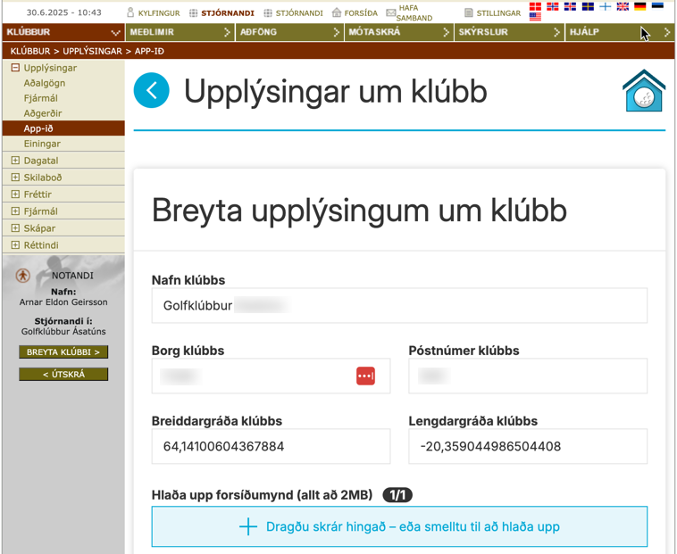Viewport: 677px width, 554px height.
Task: Expand the Skilaboð tree section
Action: (x=15, y=178)
